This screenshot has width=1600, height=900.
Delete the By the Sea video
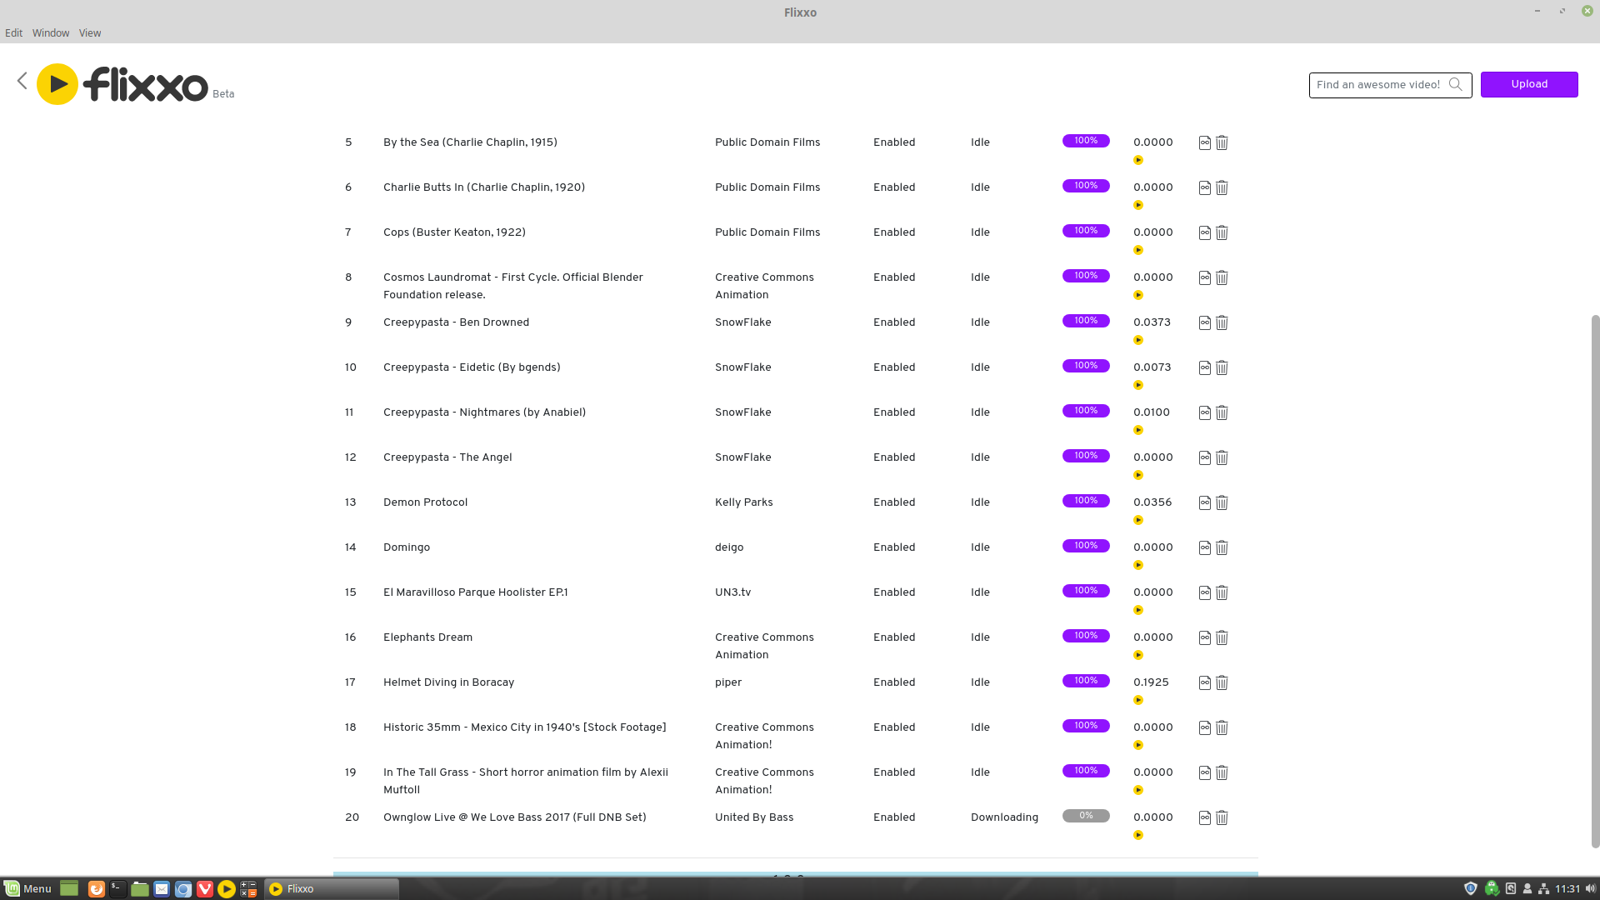1222,142
